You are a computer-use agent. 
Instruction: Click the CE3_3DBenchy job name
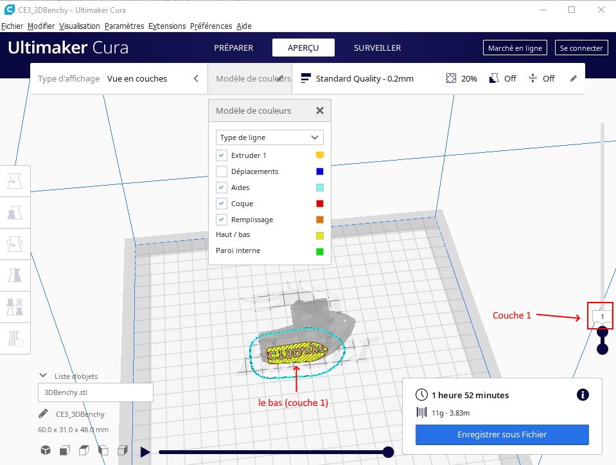point(80,414)
